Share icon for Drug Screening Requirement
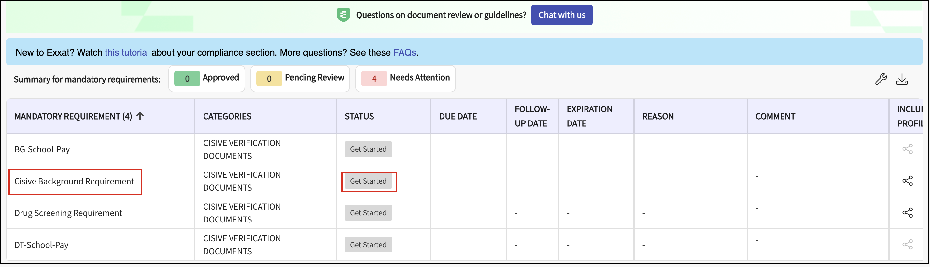Screen dimensions: 930x267 [x=907, y=212]
